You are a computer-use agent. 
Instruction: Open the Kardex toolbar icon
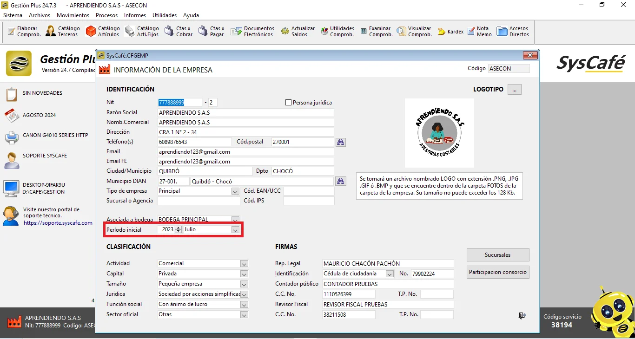click(450, 32)
